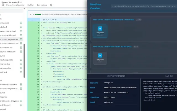Click the added icon beside resources-comments.xml
Image resolution: width=177 pixels, height=111 pixels.
pos(21,43)
